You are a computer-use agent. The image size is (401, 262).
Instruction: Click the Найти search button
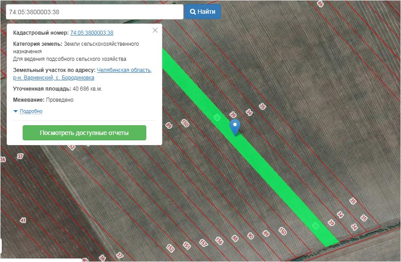(x=203, y=12)
